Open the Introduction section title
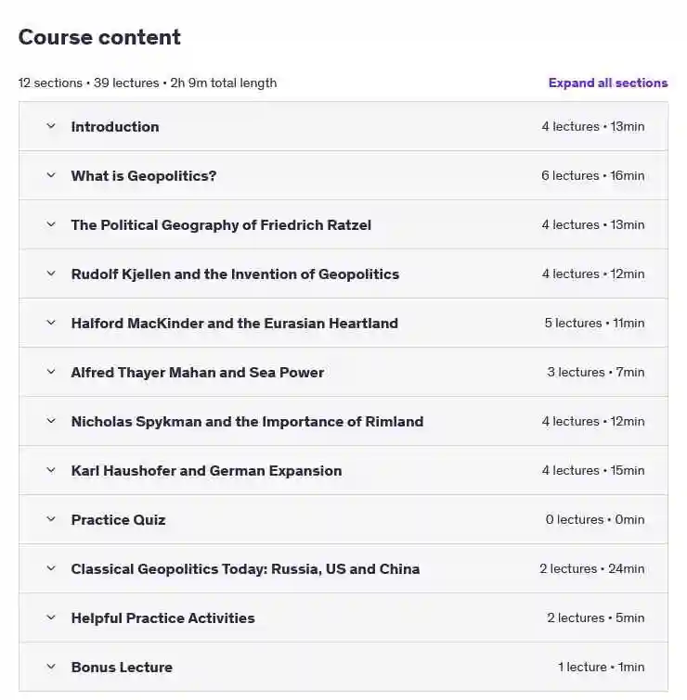 pyautogui.click(x=115, y=127)
